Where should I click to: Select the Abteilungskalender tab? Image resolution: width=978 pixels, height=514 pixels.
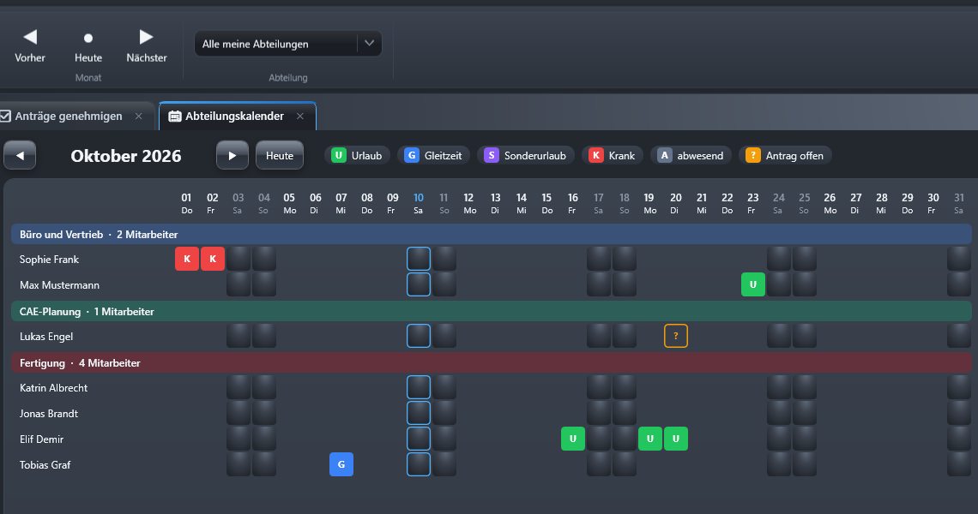point(234,116)
